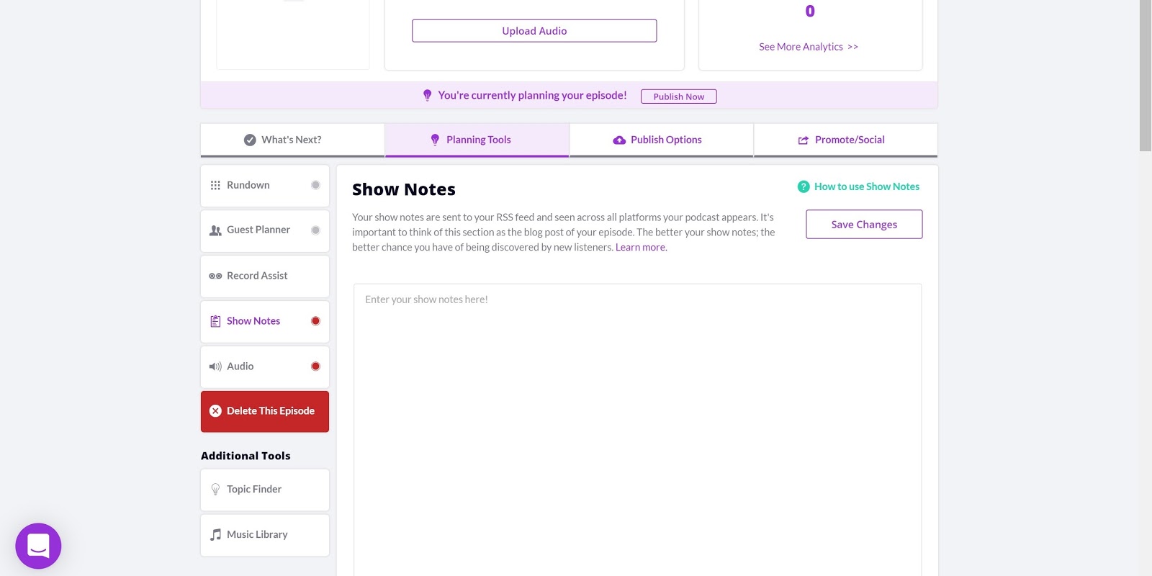Viewport: 1152px width, 576px height.
Task: Open See More Analytics link
Action: [x=809, y=47]
